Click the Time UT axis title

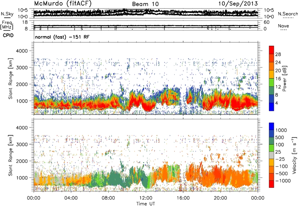(146, 204)
